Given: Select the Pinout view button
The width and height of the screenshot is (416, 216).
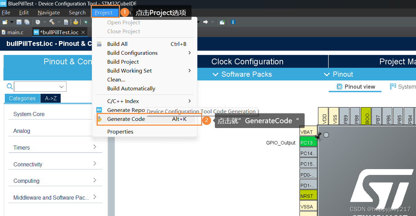Looking at the screenshot, I should pos(356,87).
